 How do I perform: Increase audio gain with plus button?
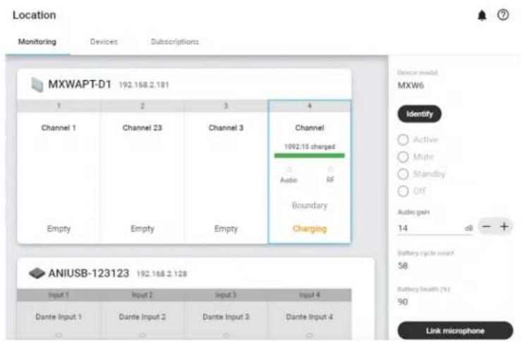click(504, 227)
